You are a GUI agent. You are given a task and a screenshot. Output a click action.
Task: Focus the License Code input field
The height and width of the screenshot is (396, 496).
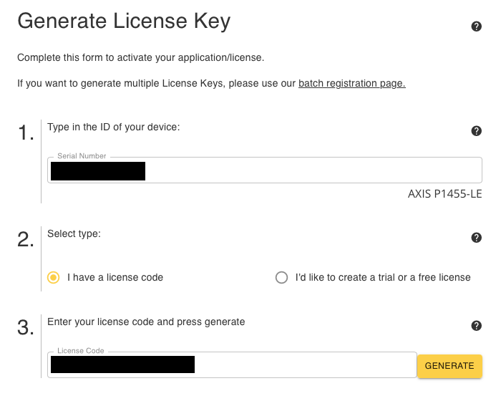click(301, 364)
